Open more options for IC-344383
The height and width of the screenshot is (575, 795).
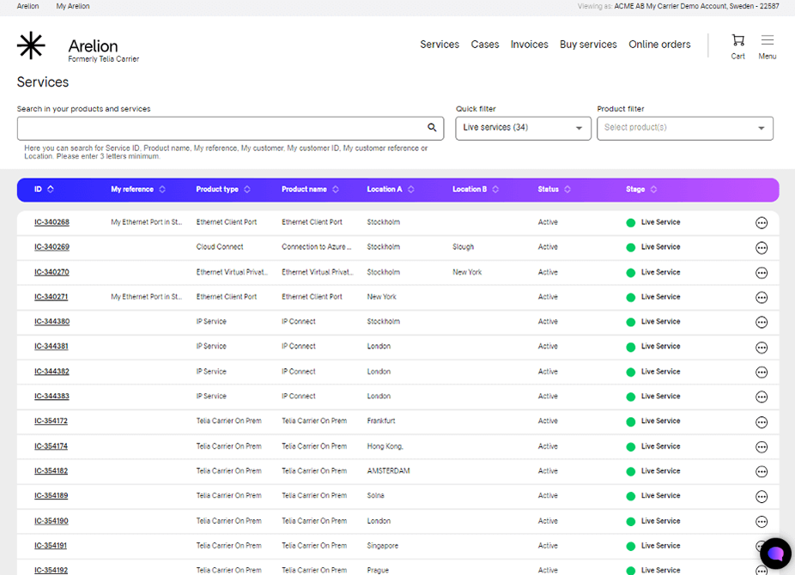coord(761,396)
